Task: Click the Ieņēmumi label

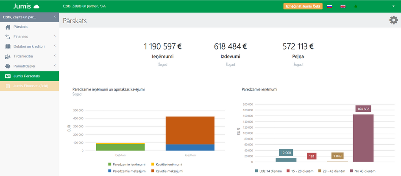Action: 163,57
